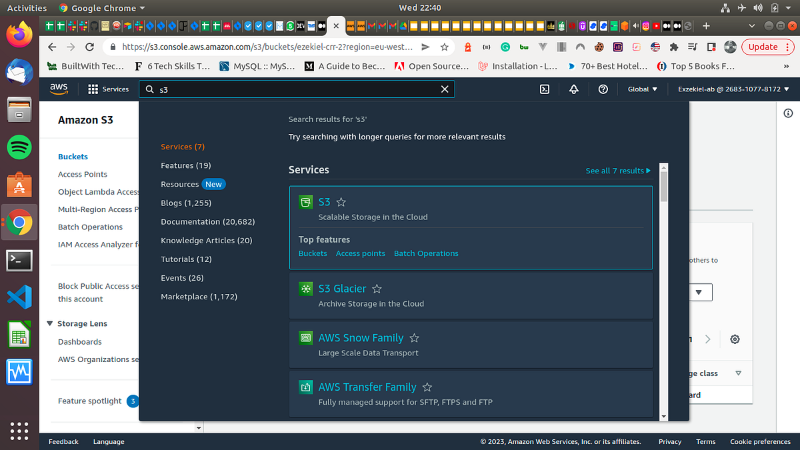Screen dimensions: 800x450
Task: Open Dashboards under Storage Lens
Action: point(80,341)
